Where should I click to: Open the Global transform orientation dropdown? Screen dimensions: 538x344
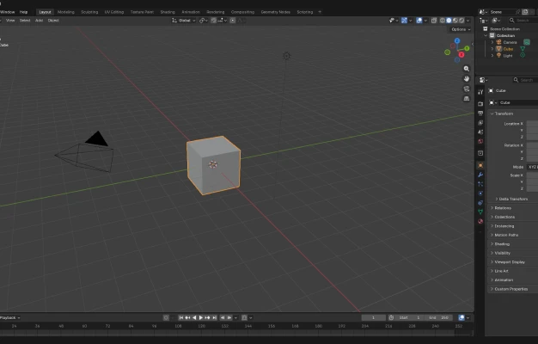(184, 21)
